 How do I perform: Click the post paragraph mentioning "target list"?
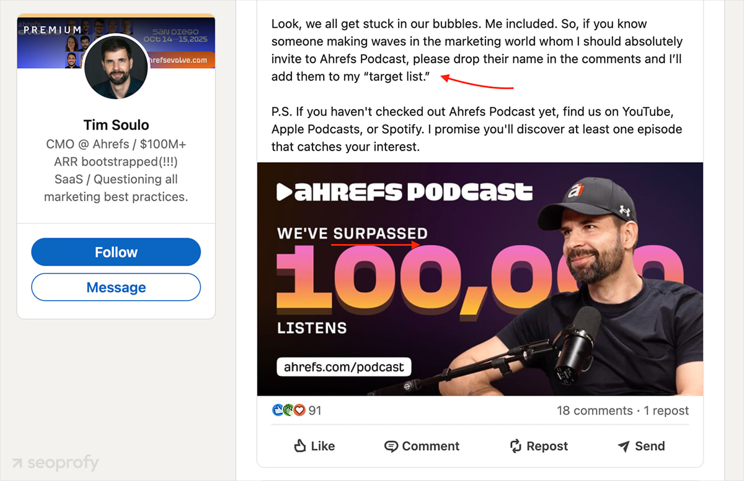[x=477, y=51]
